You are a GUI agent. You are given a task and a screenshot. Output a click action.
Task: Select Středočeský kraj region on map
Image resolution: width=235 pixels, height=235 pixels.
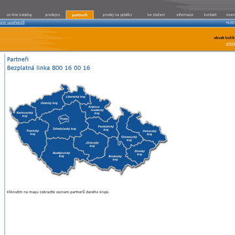click(x=65, y=129)
